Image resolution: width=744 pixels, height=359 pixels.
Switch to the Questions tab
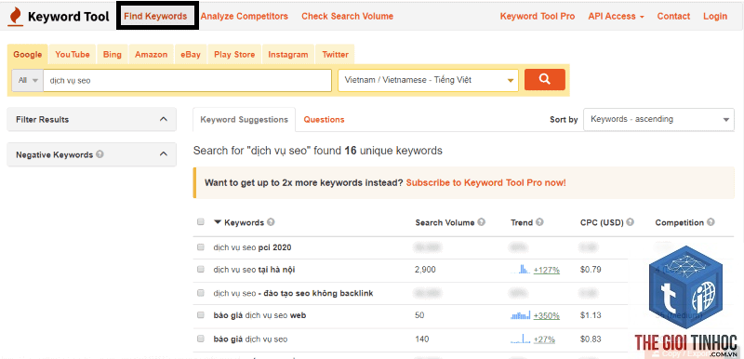point(324,119)
